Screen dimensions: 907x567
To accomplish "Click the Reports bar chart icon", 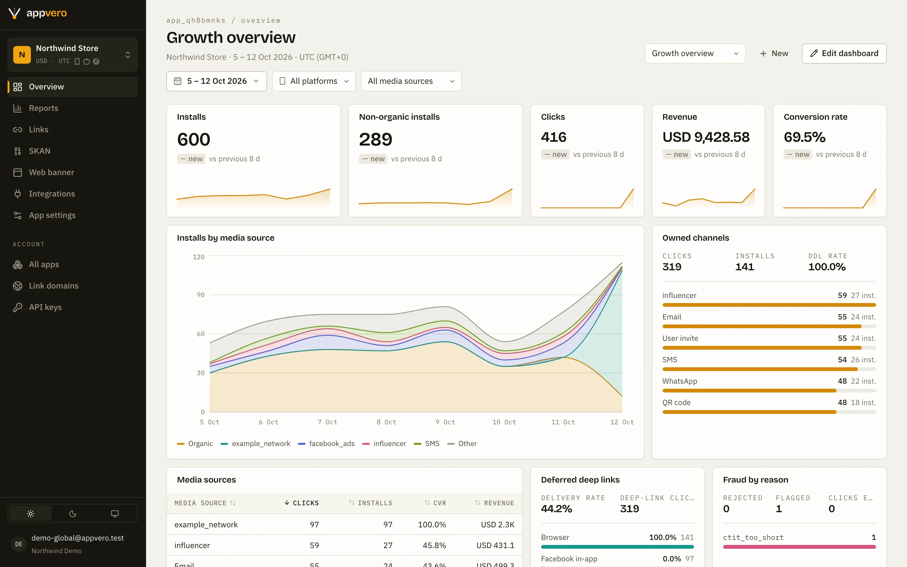I will pyautogui.click(x=18, y=108).
